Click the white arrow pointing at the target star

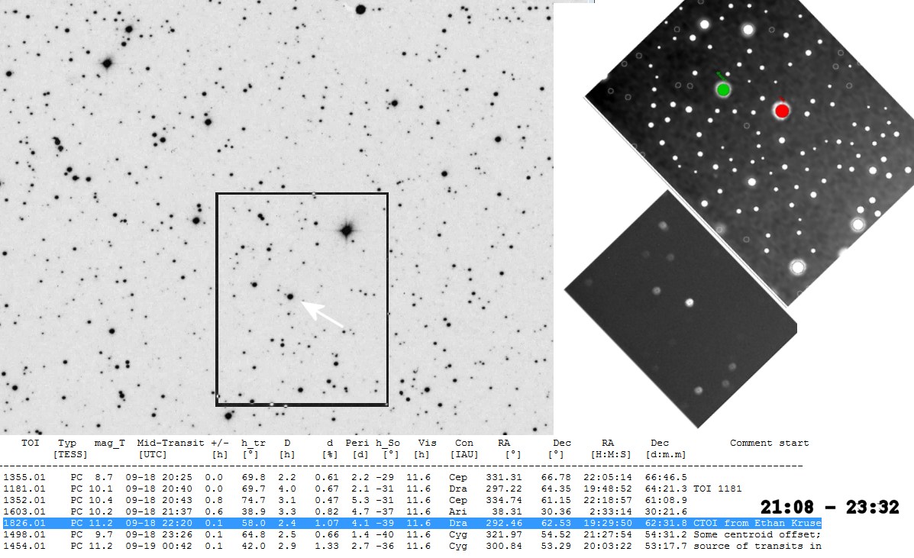tap(324, 315)
